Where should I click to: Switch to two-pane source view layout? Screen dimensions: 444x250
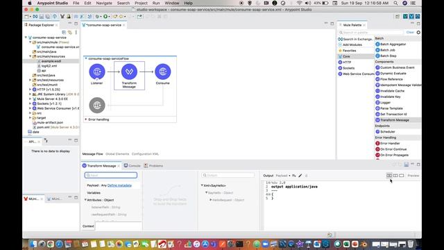(x=395, y=176)
